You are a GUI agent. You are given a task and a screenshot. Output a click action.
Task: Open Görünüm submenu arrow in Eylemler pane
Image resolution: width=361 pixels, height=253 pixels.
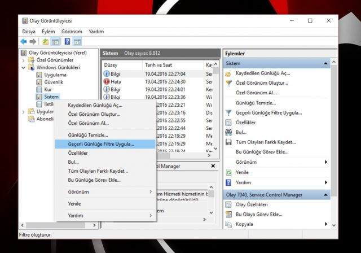[x=326, y=162]
